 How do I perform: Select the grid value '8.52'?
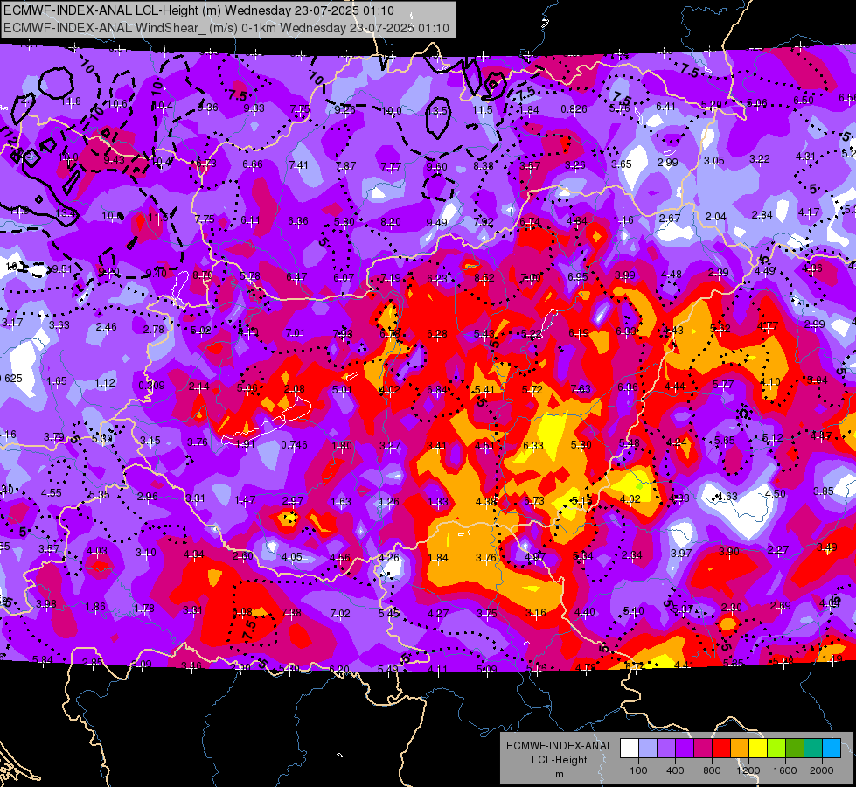click(x=484, y=278)
